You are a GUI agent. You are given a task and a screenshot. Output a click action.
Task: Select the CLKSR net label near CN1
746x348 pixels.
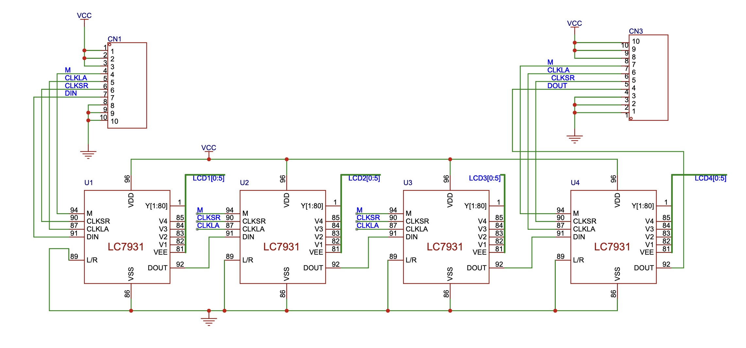(76, 86)
